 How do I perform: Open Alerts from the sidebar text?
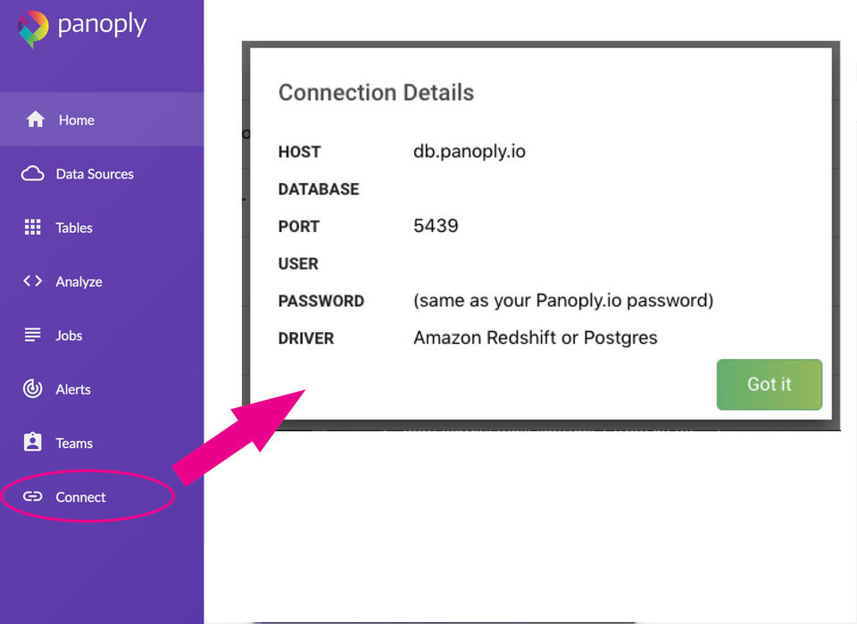click(x=73, y=389)
